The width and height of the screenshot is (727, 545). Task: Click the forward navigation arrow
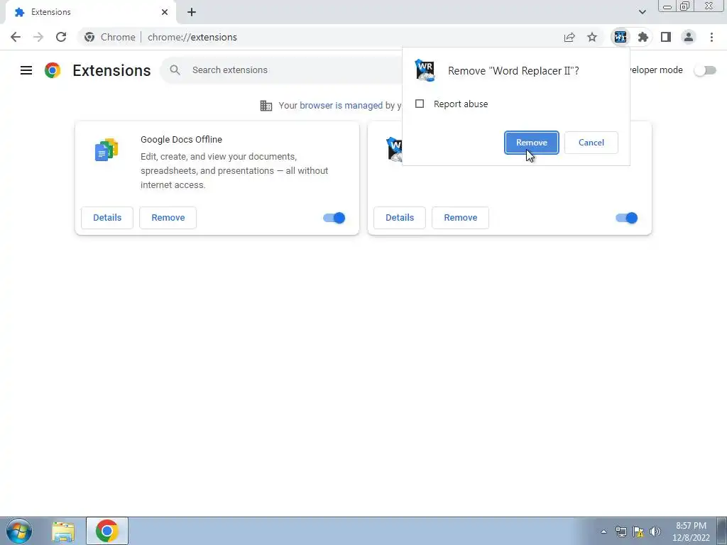tap(38, 37)
